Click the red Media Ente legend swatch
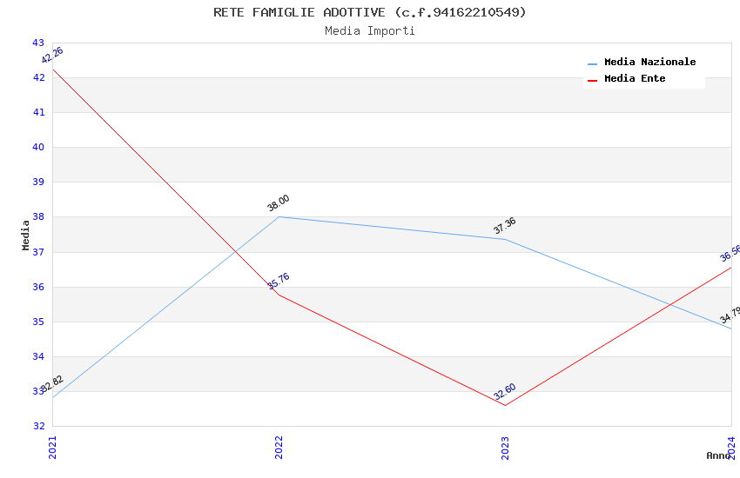Image resolution: width=740 pixels, height=478 pixels. (593, 80)
